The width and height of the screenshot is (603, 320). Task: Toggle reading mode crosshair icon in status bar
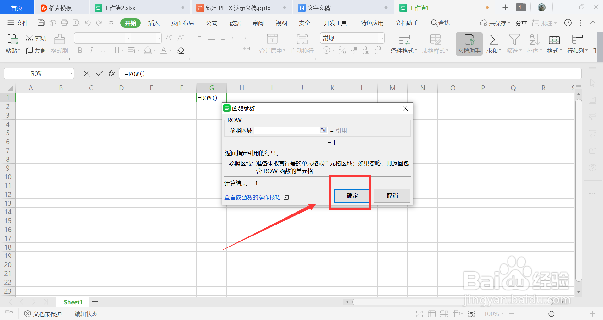click(x=457, y=314)
